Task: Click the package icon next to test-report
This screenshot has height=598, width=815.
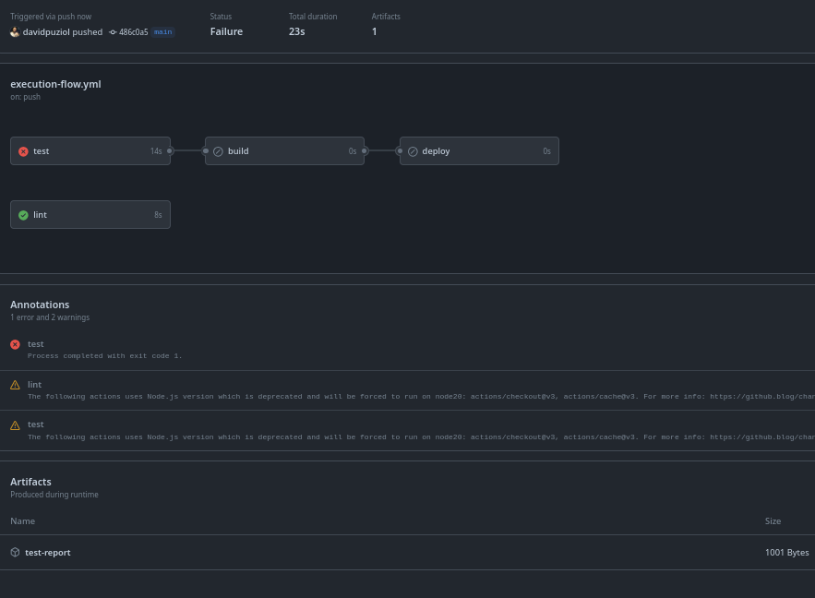Action: click(15, 553)
